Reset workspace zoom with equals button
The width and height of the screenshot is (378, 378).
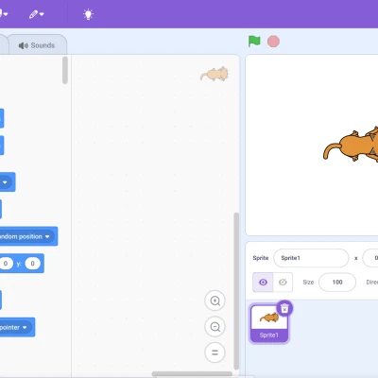tap(215, 352)
